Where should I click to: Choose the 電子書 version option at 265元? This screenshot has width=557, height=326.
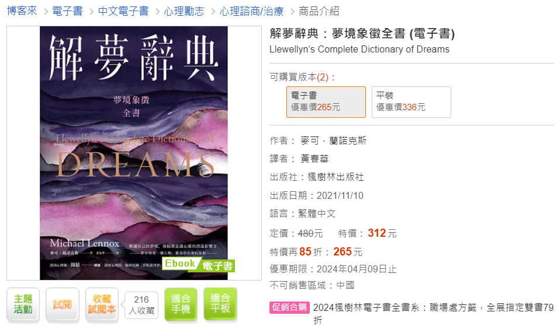(x=326, y=102)
